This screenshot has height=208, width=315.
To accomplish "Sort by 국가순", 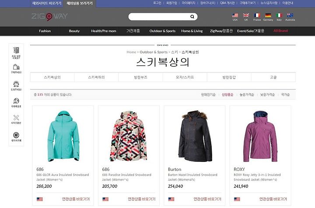I will (285, 94).
